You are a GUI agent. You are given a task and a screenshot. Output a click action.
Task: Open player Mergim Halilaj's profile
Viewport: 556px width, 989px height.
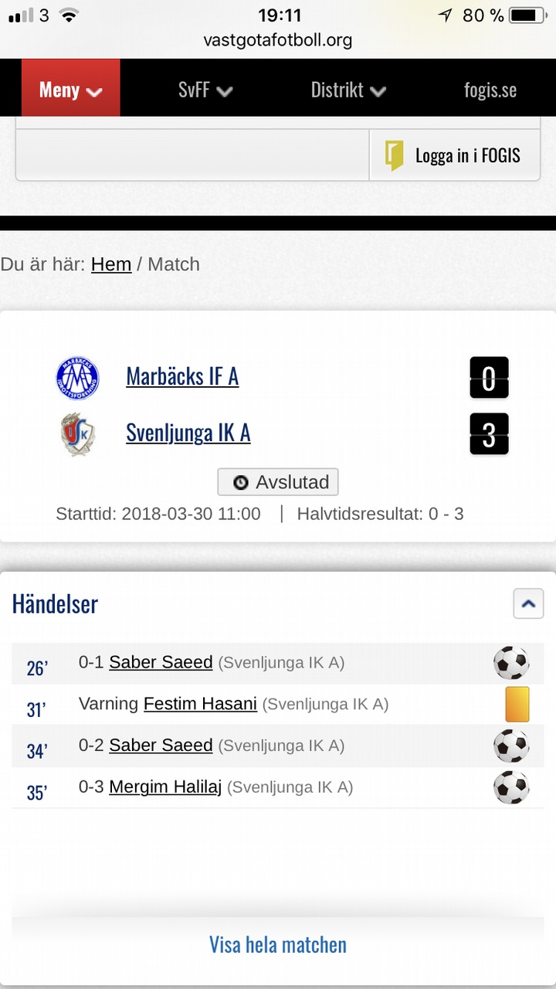(x=165, y=787)
